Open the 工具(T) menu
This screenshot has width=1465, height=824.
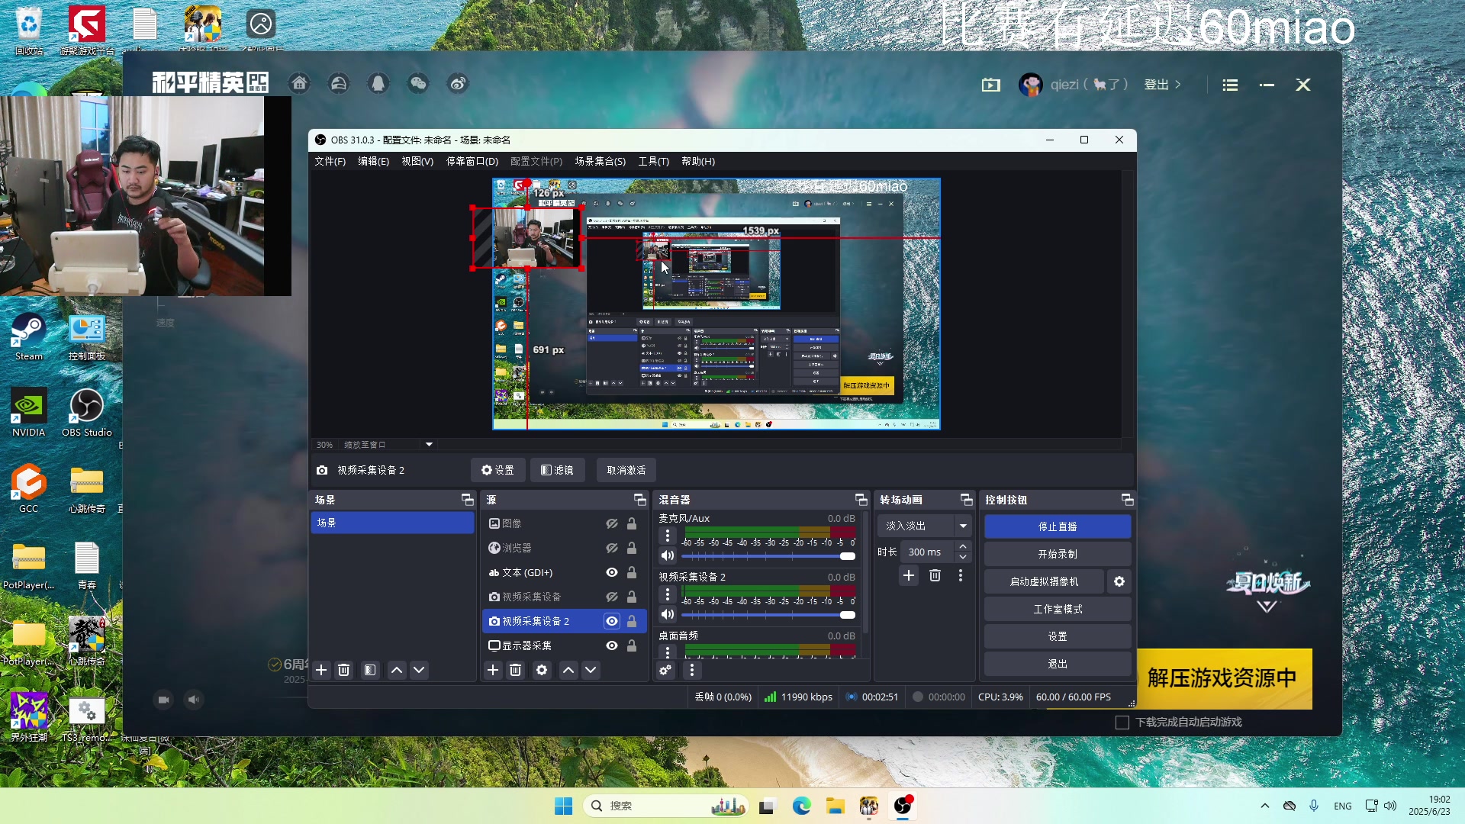click(653, 161)
